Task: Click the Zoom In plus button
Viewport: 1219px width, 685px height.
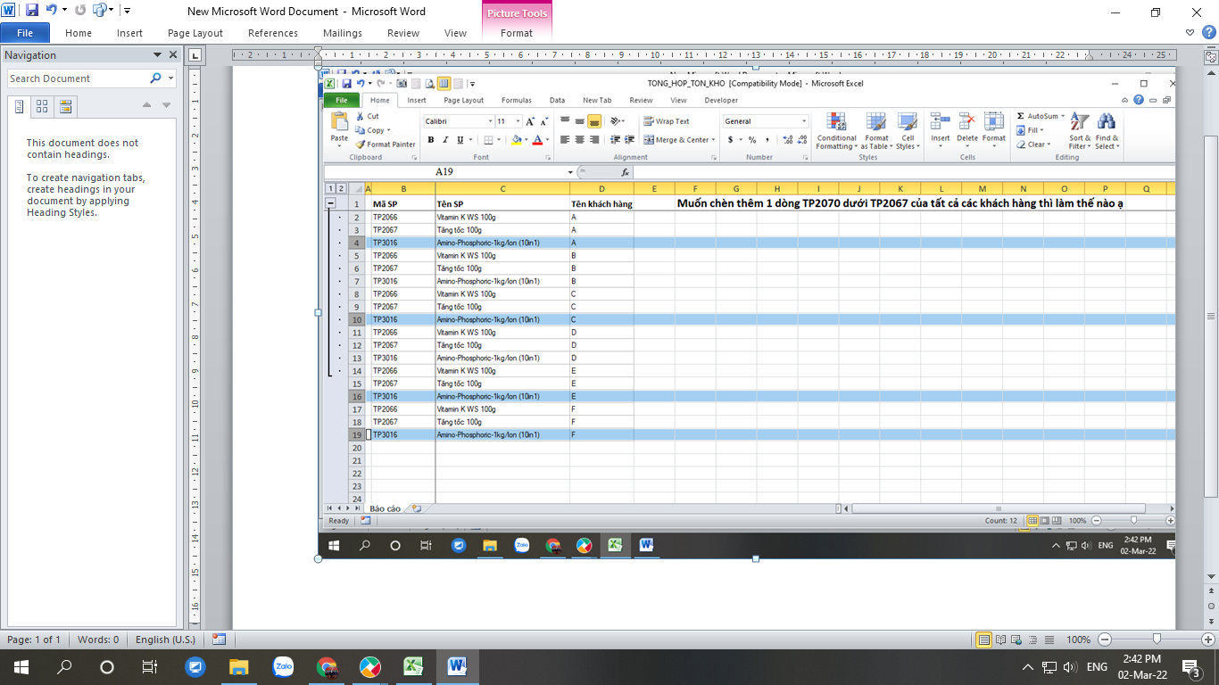Action: [1208, 640]
